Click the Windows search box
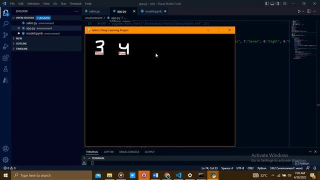 (51, 175)
